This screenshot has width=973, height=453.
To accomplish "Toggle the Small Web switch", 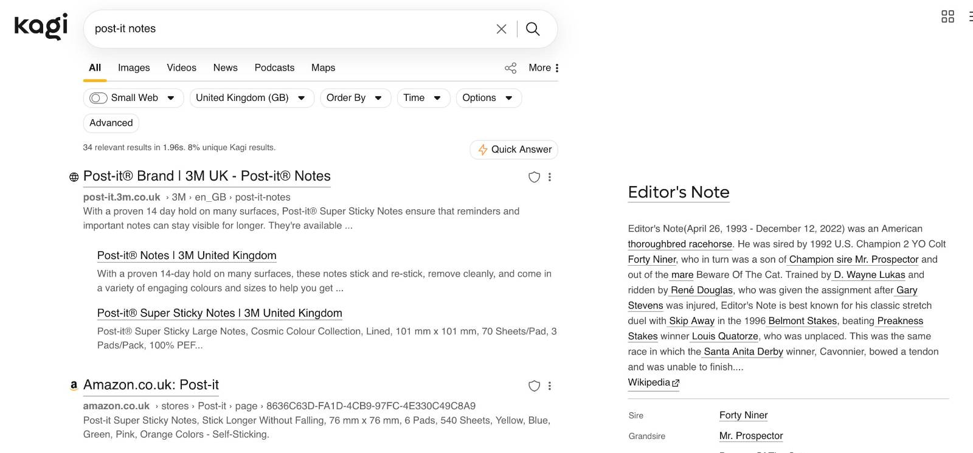I will 98,98.
